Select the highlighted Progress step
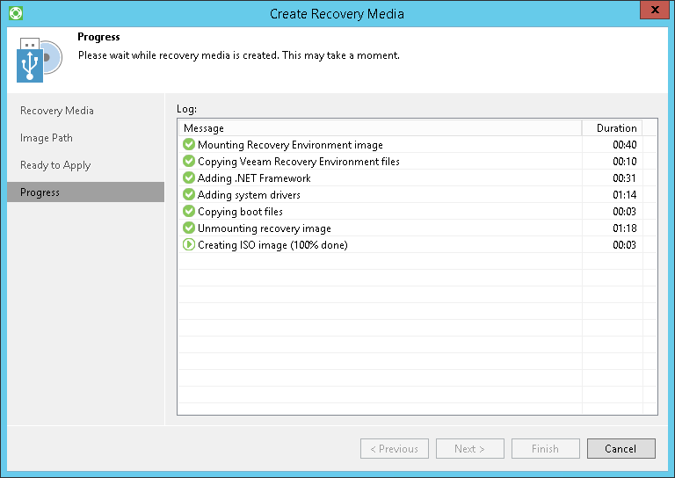675x478 pixels. pos(41,192)
